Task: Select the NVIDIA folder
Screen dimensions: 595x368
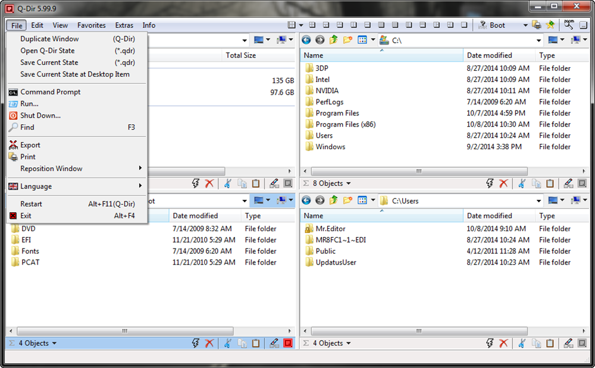Action: click(327, 90)
